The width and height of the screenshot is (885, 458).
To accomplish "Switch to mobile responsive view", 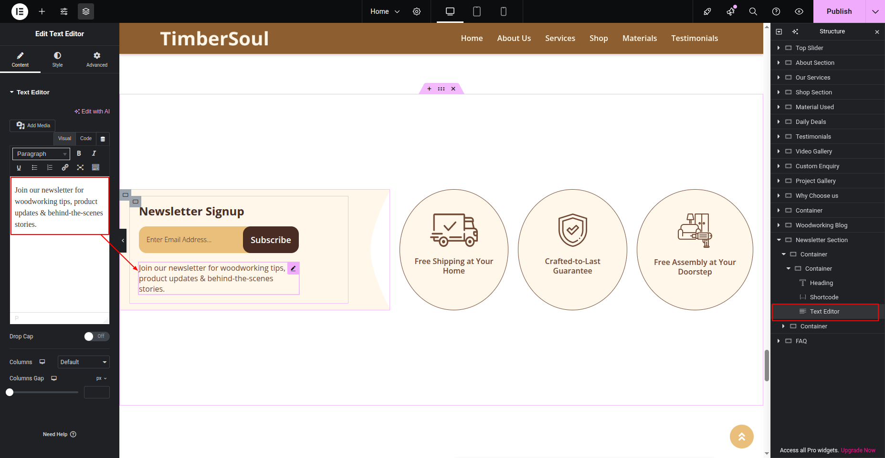I will click(503, 11).
